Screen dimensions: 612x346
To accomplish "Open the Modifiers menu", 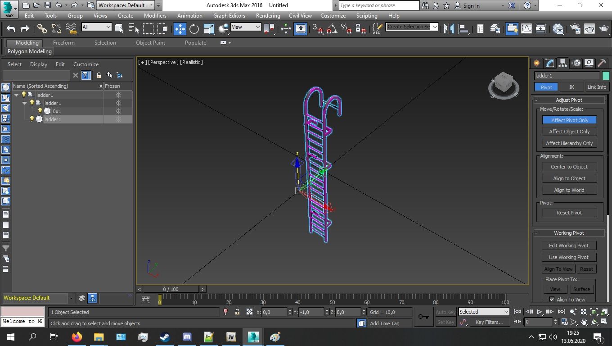I will click(155, 15).
